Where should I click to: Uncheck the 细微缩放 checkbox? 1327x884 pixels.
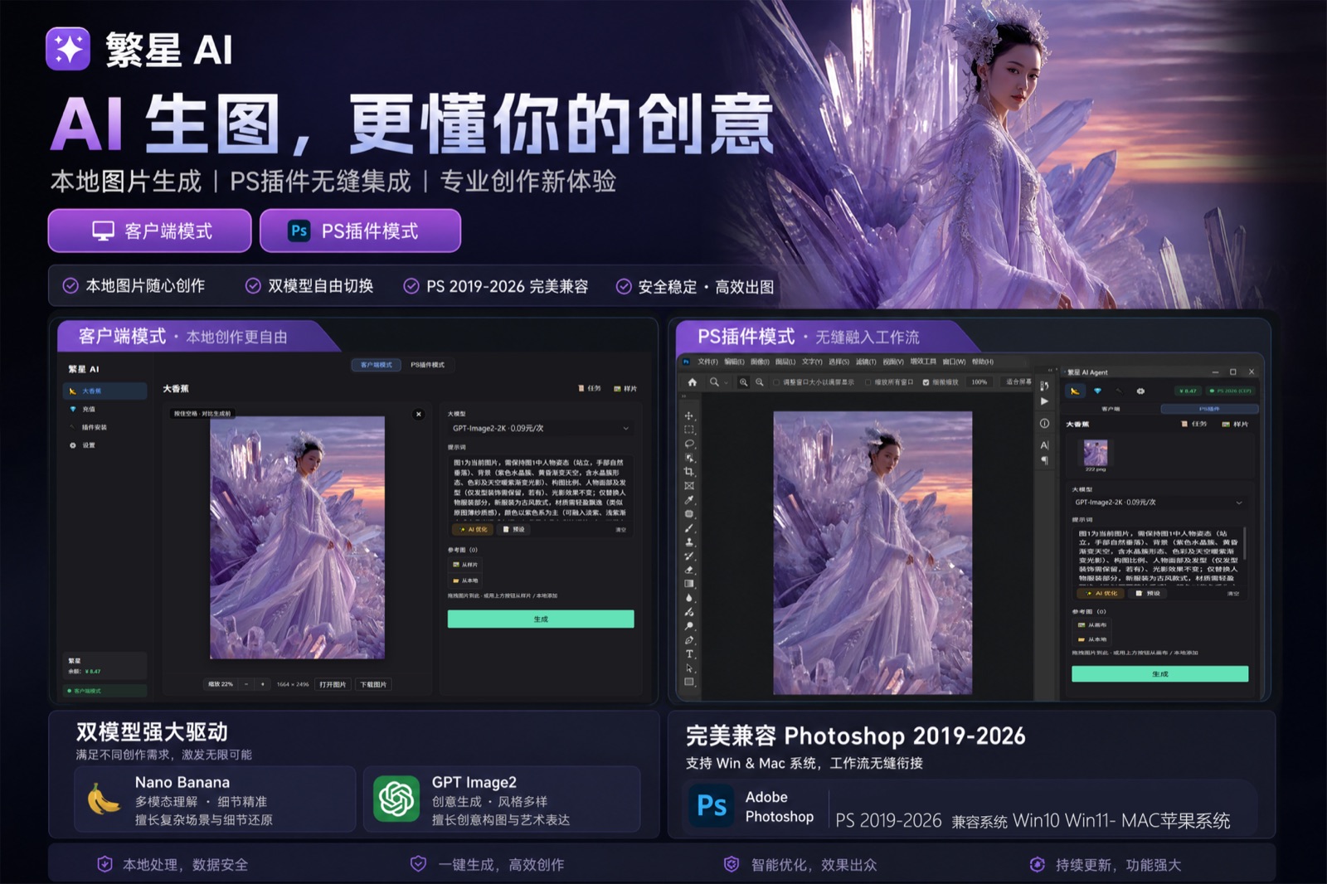[x=926, y=382]
